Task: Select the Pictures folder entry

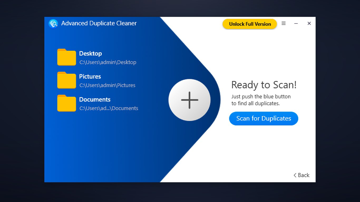Action: point(90,77)
